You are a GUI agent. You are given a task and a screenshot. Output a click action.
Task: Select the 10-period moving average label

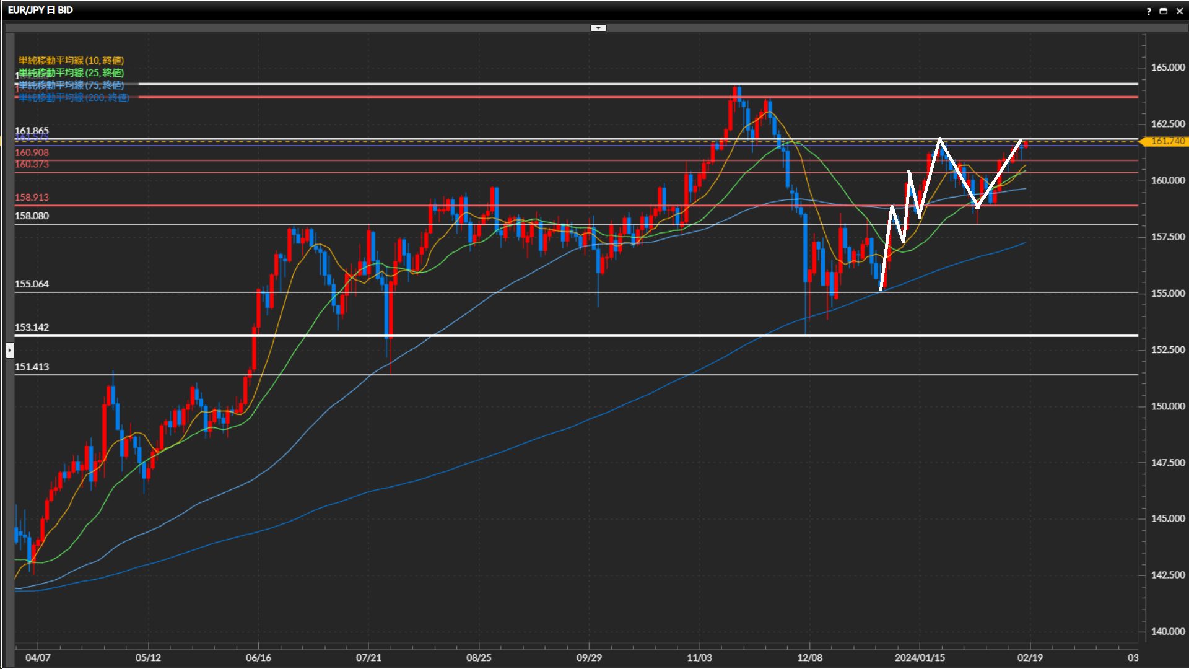(x=71, y=60)
